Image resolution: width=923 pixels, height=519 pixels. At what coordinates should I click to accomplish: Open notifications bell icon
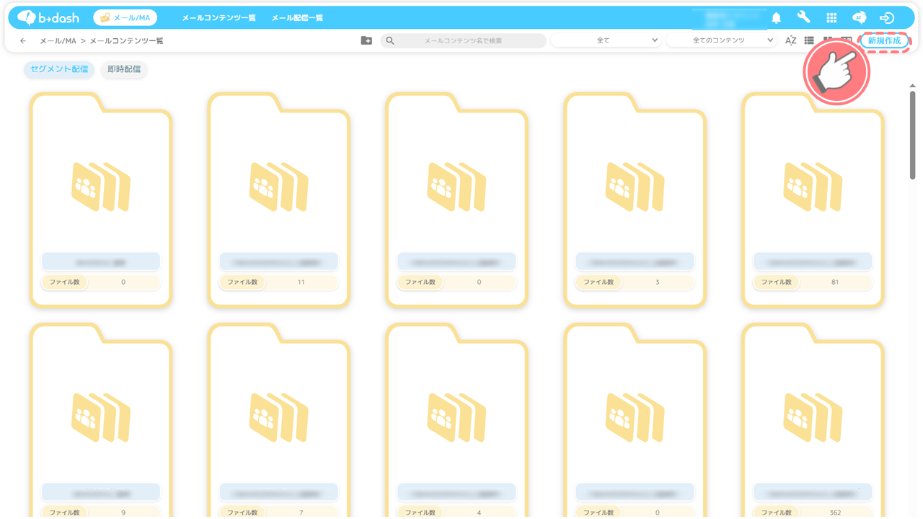[777, 18]
